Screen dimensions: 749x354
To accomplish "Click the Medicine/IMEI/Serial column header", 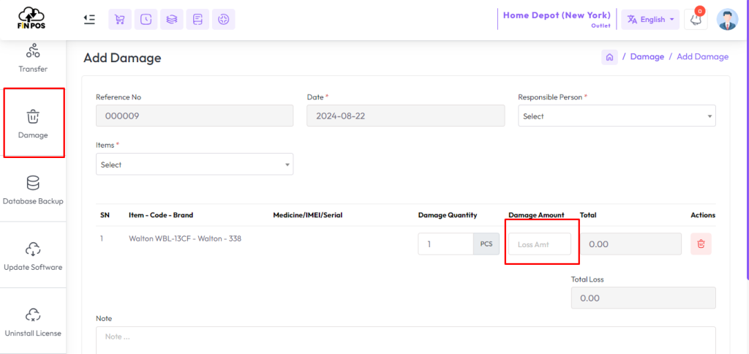I will coord(308,215).
